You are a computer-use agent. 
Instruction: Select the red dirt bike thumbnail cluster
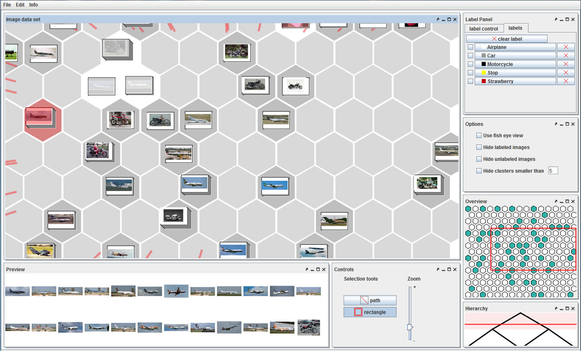tap(121, 120)
